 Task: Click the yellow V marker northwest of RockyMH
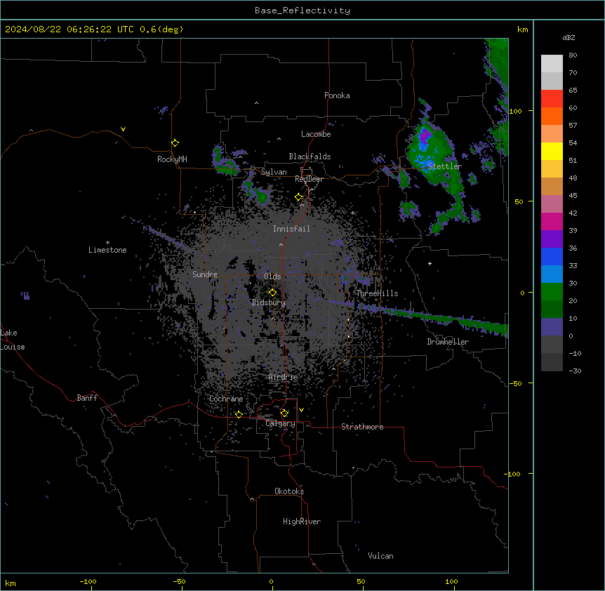pyautogui.click(x=123, y=129)
